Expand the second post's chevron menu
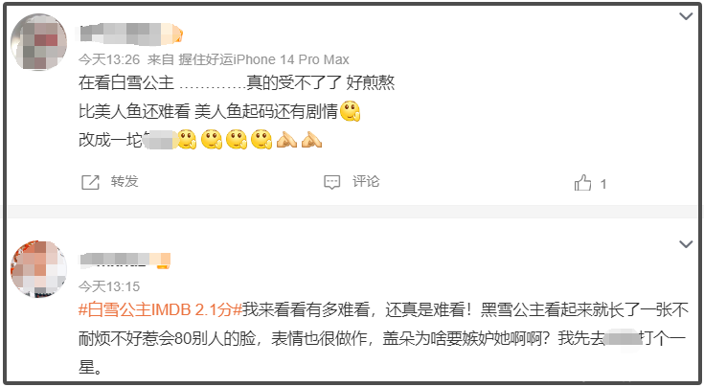 686,244
